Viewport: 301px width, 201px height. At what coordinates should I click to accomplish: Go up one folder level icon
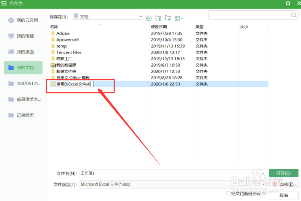[158, 18]
